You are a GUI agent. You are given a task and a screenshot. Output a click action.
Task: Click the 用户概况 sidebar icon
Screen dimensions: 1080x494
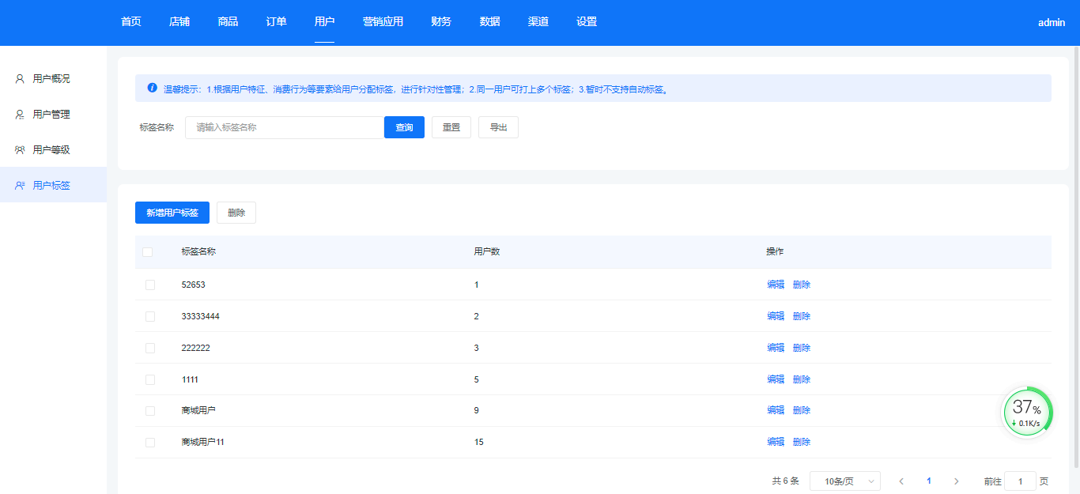tap(20, 79)
